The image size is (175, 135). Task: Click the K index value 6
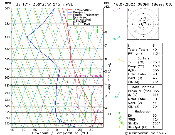154,46
